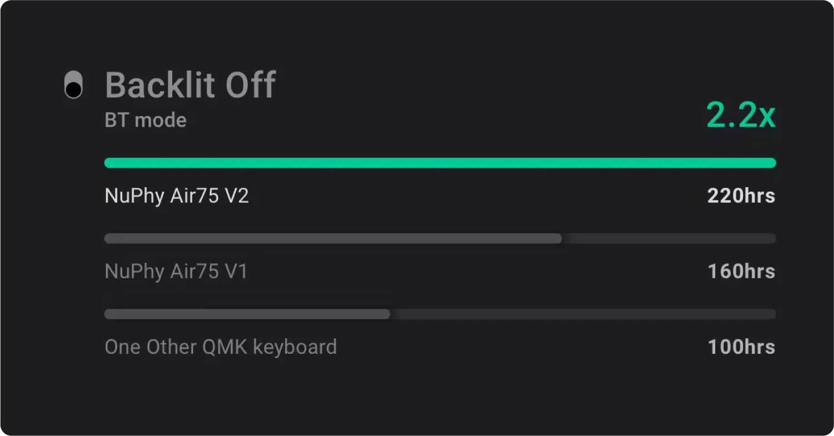Click the green 2.2x multiplier

pos(741,116)
